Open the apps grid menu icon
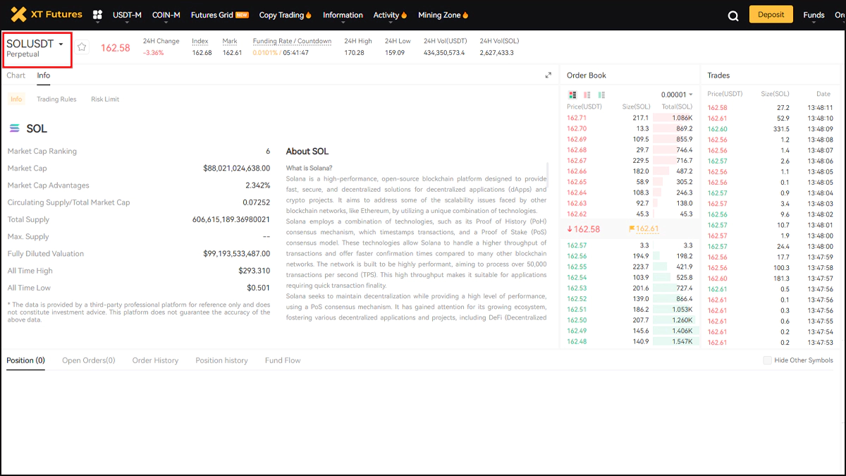The image size is (846, 476). click(x=98, y=15)
